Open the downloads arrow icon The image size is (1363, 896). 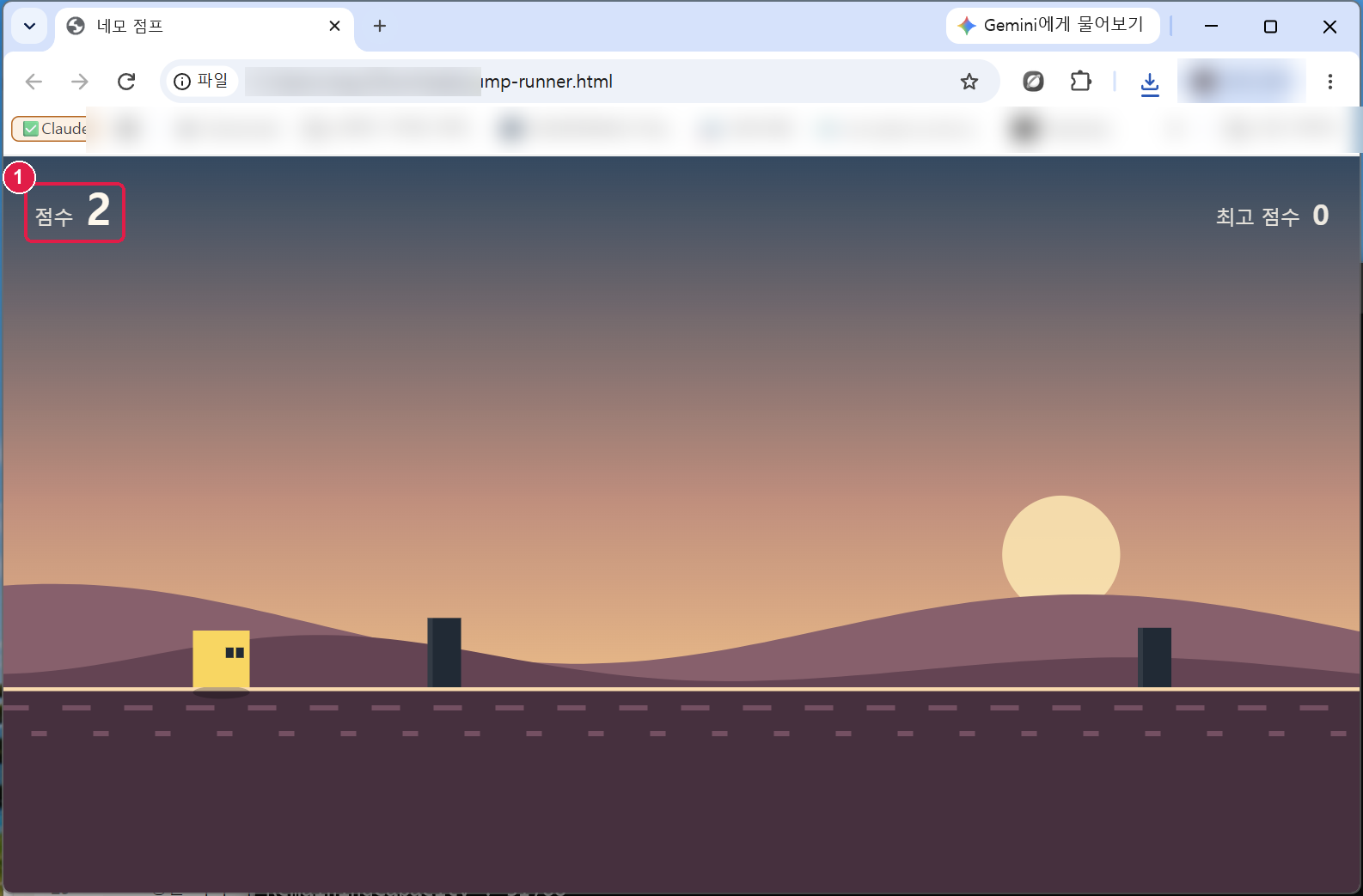coord(1150,83)
